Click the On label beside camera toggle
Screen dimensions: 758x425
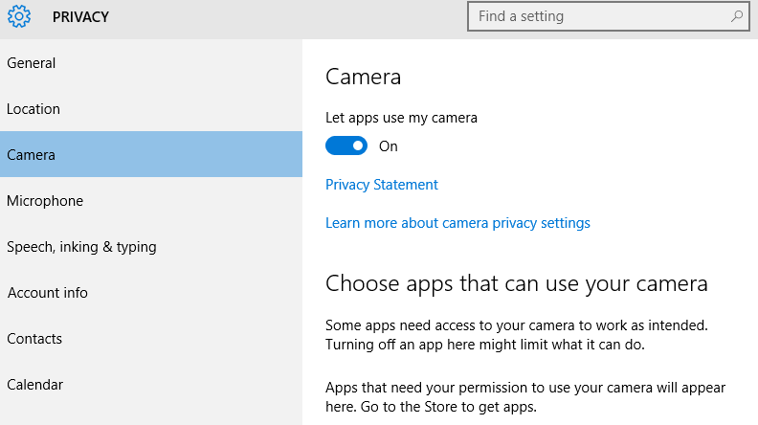point(389,146)
